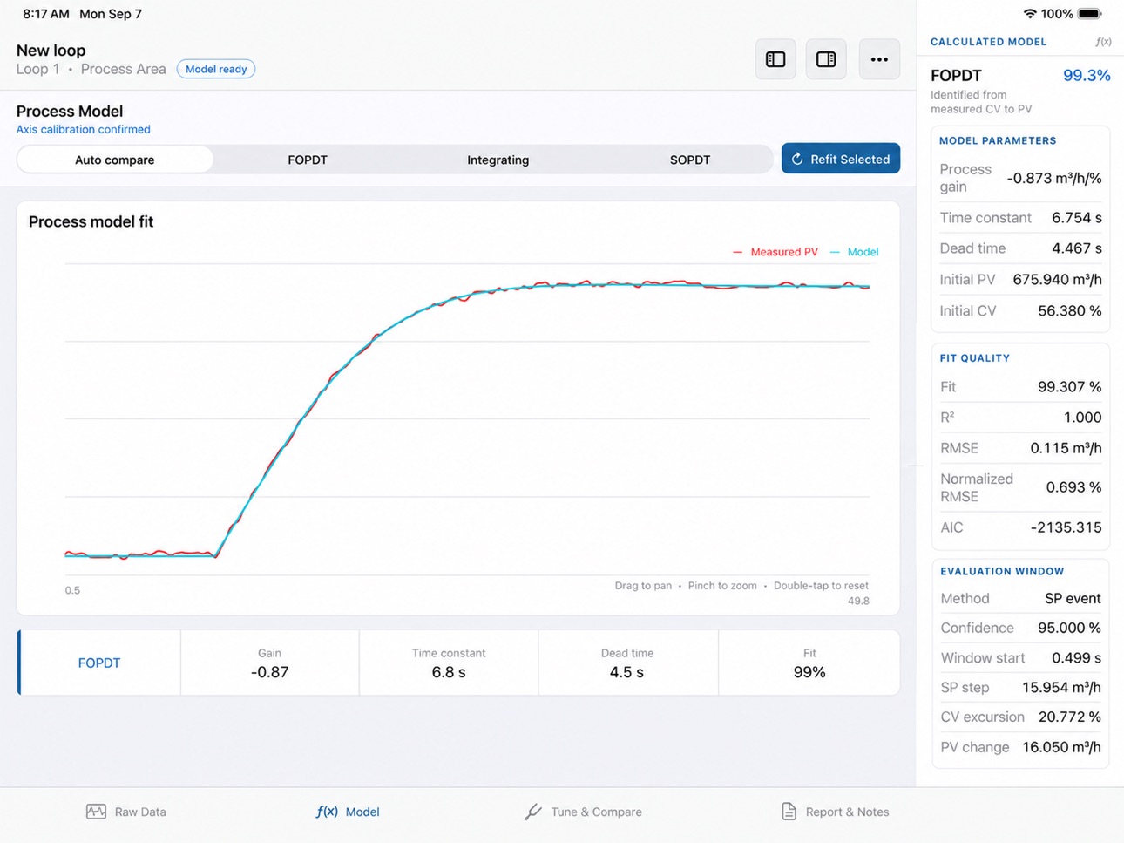Image resolution: width=1124 pixels, height=843 pixels.
Task: Tap the Fit value 99.307 %
Action: point(1070,387)
